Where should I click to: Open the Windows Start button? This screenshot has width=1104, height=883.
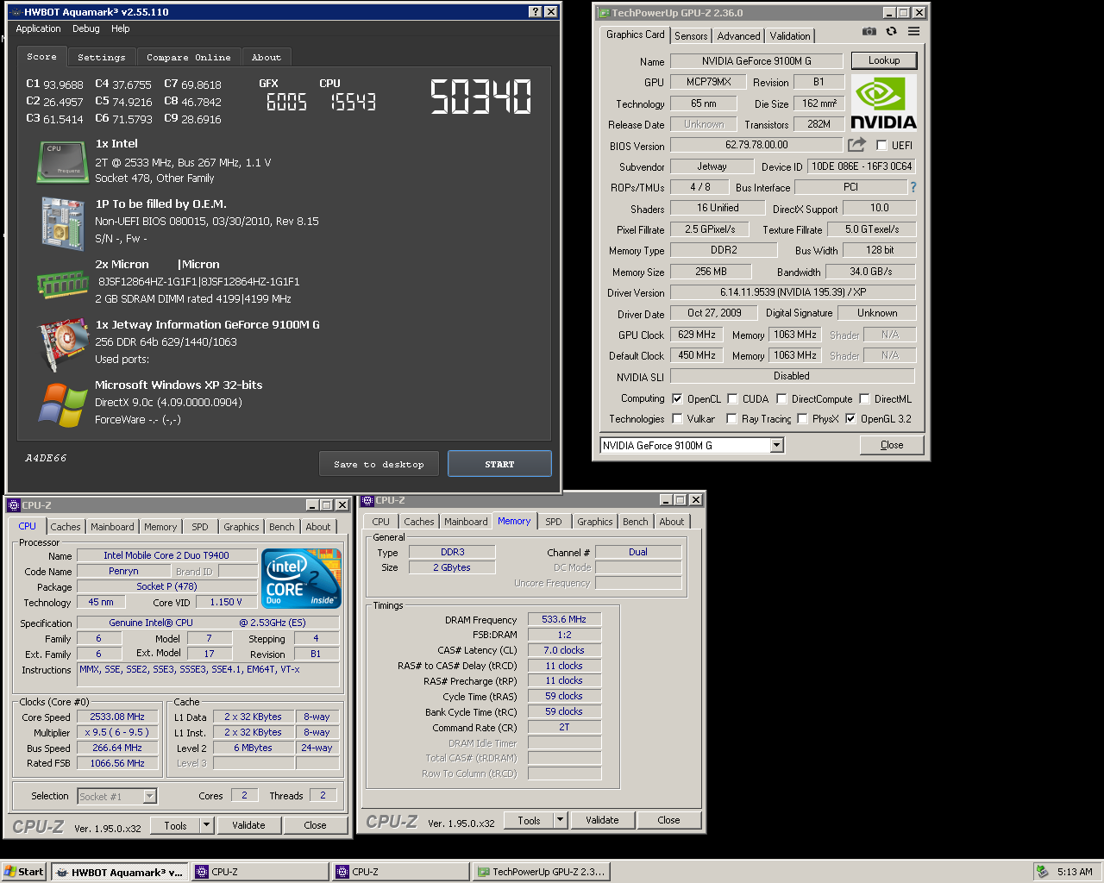[x=24, y=872]
